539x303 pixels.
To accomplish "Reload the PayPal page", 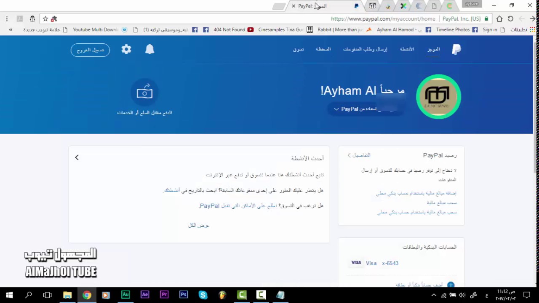I will (510, 19).
